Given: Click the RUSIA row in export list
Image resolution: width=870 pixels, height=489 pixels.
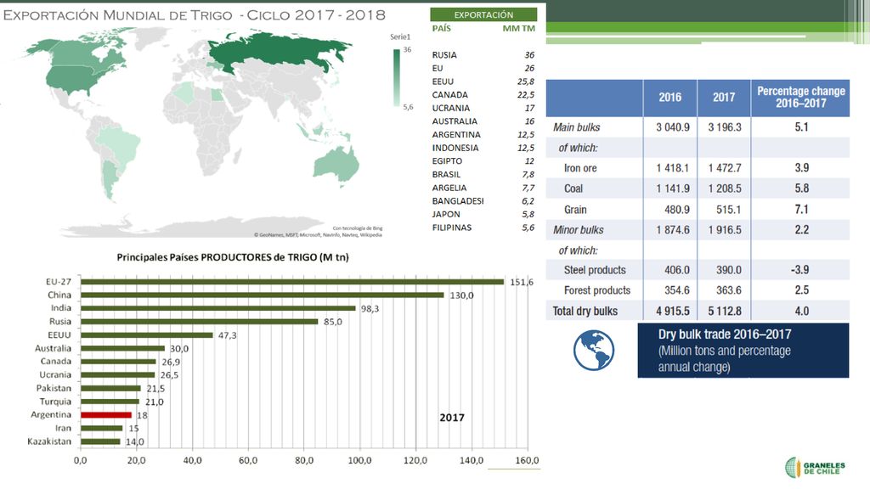Looking at the screenshot, I should [483, 55].
